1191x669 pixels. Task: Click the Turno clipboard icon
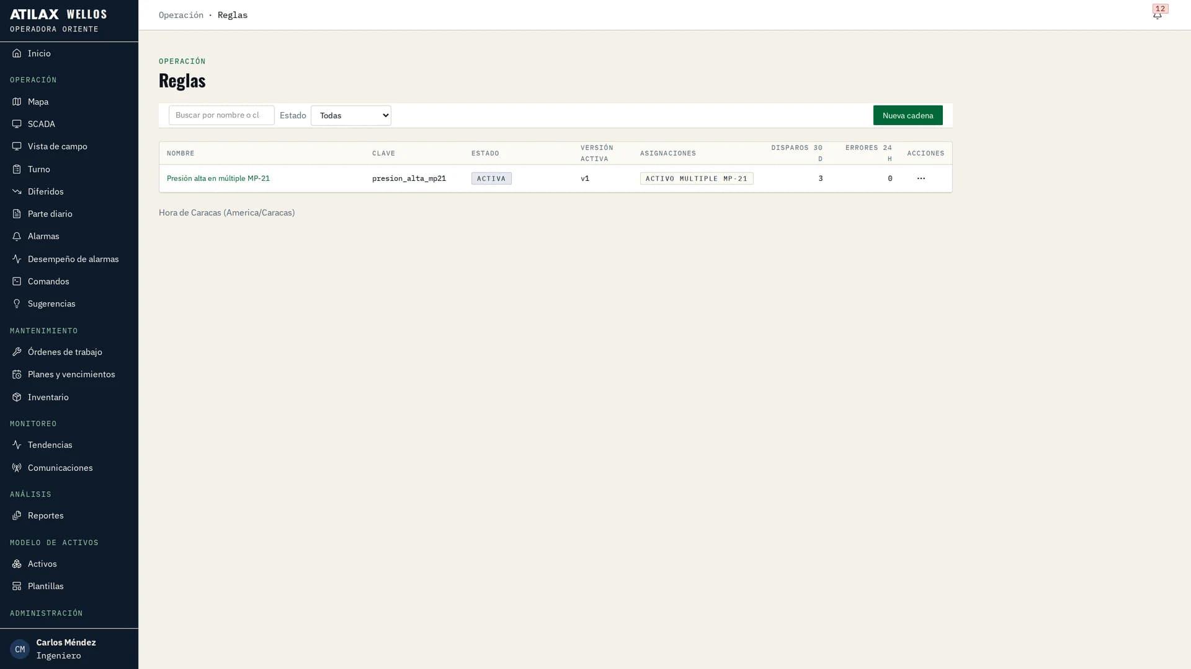[17, 169]
